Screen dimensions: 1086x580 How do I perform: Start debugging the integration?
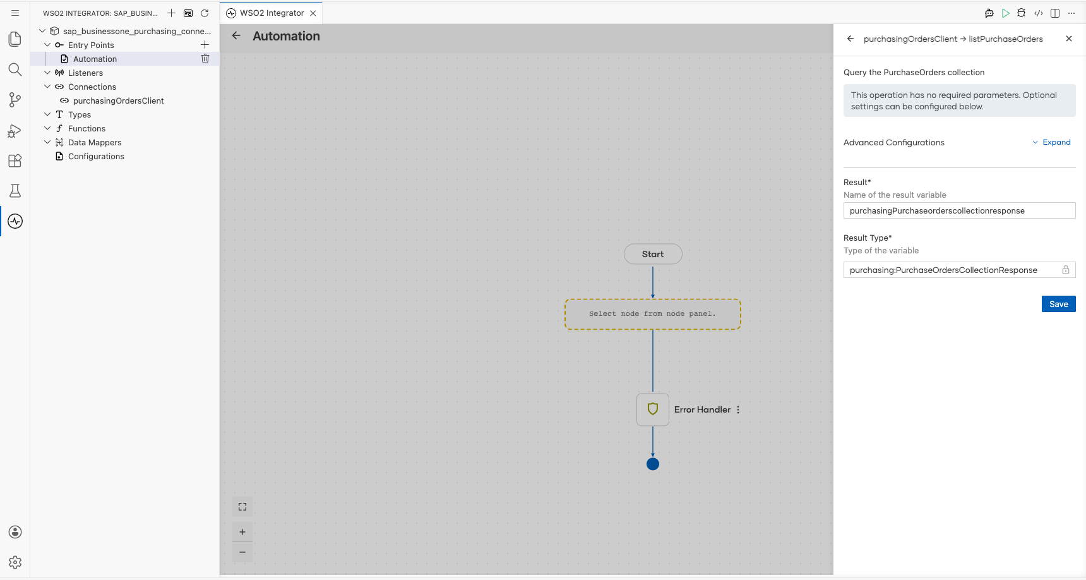(x=1022, y=13)
